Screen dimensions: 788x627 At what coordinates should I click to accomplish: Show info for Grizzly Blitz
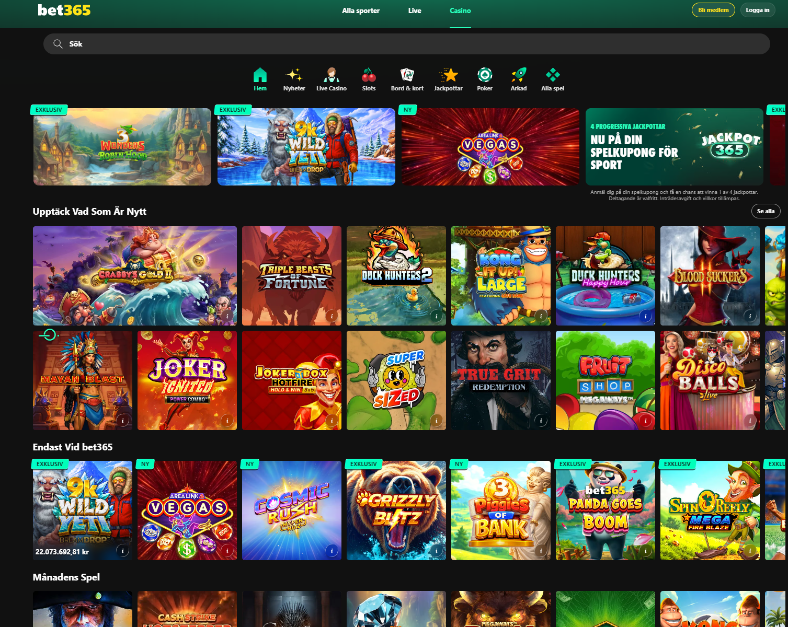(436, 551)
